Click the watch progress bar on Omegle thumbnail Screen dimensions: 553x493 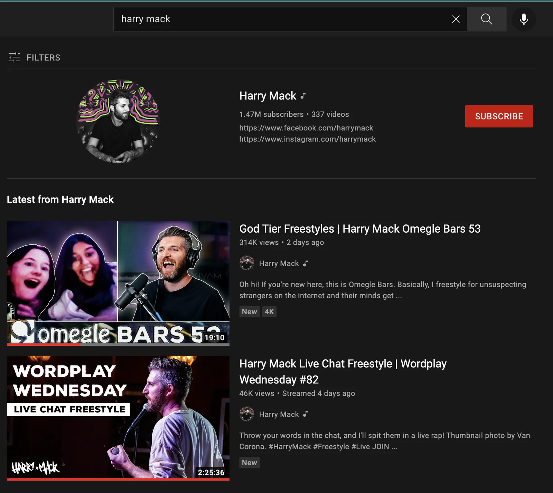coord(118,344)
